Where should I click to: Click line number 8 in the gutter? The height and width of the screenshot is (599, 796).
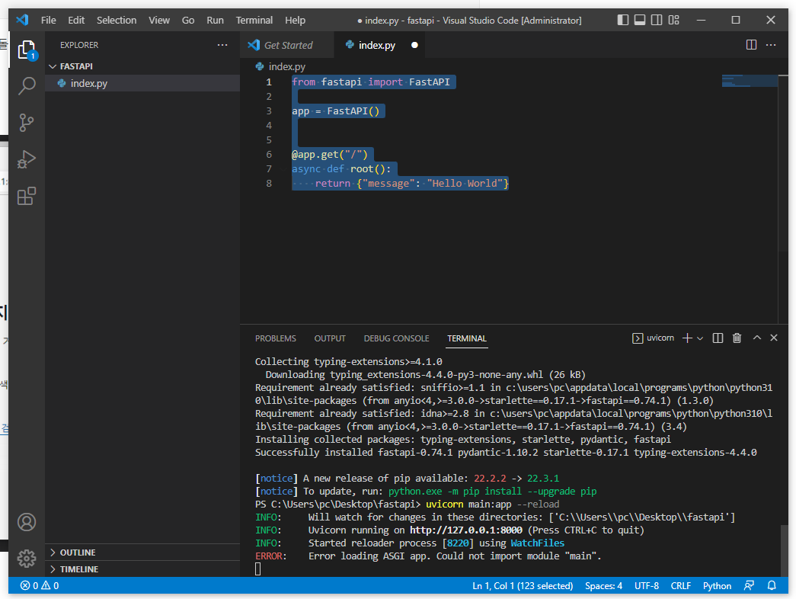pyautogui.click(x=269, y=184)
